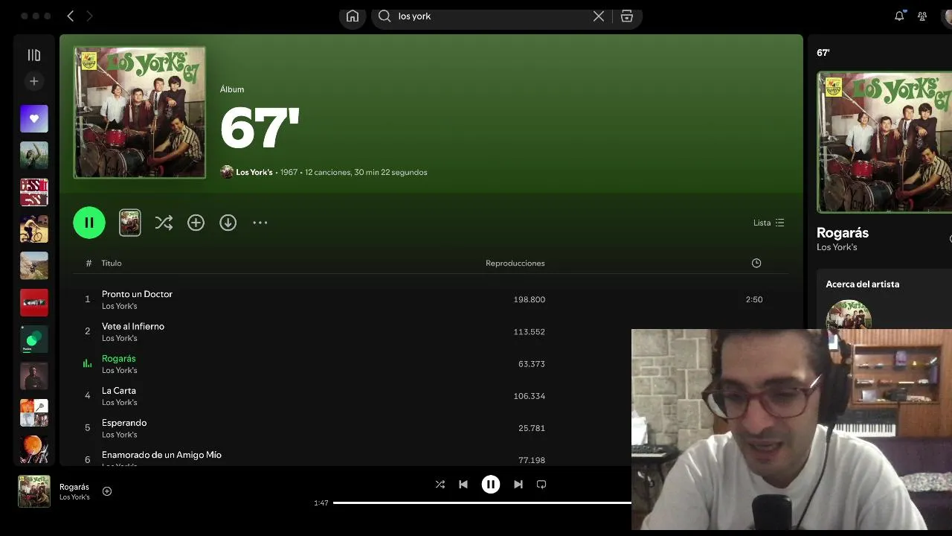952x536 pixels.
Task: Seek on the playback progress bar
Action: click(482, 502)
